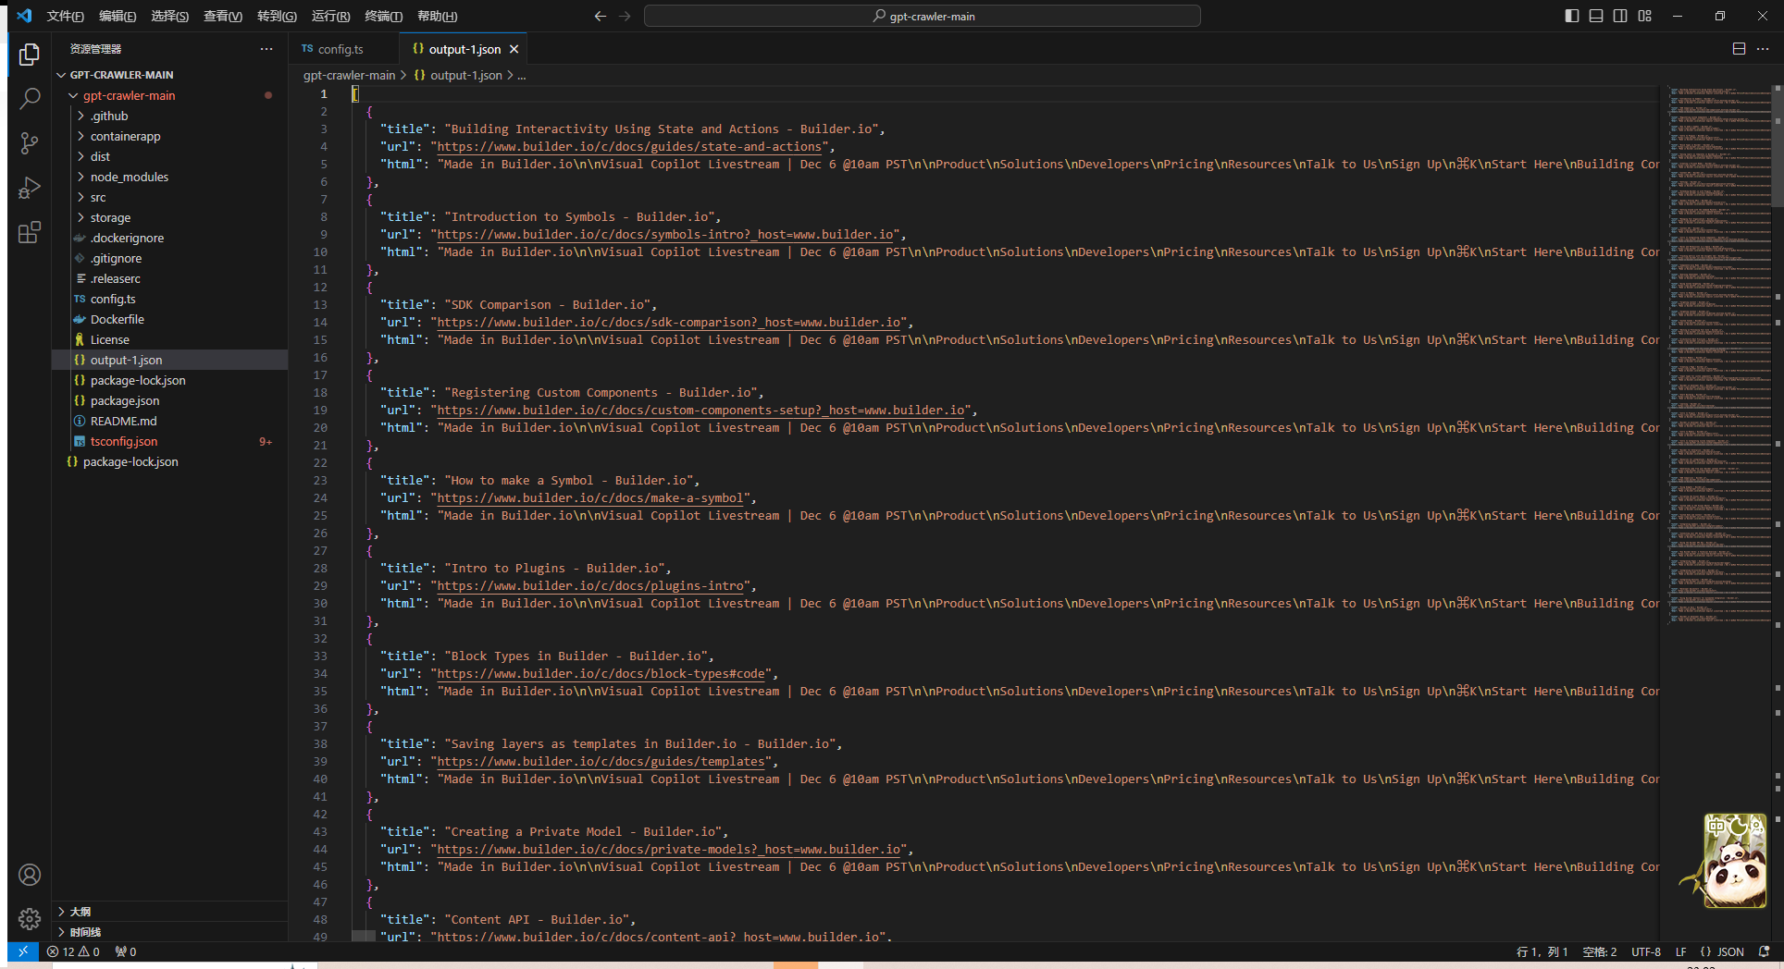Open the Accounts menu icon

point(30,875)
